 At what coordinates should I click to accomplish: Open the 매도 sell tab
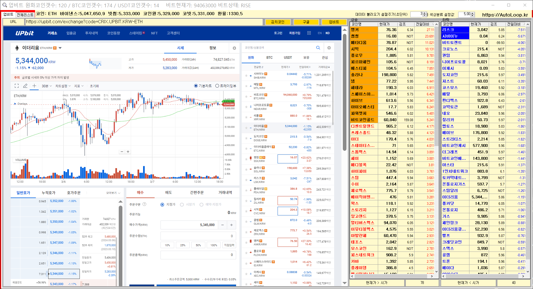[169, 192]
